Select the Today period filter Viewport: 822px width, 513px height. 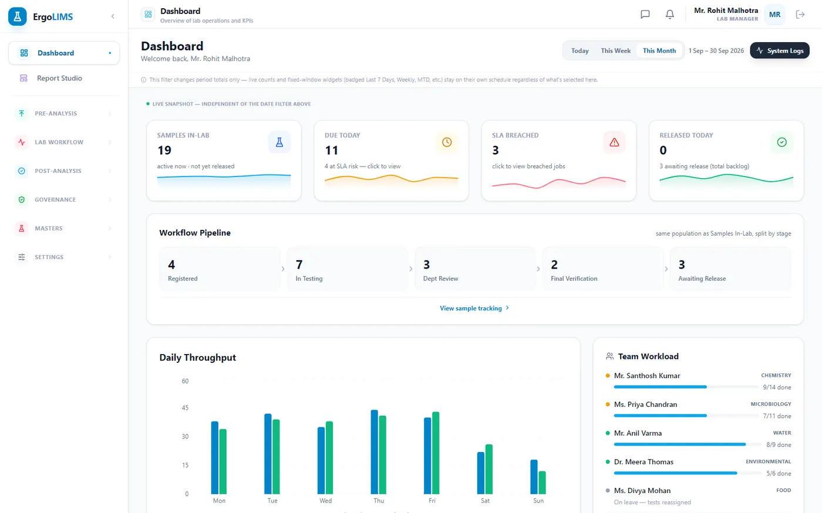580,51
